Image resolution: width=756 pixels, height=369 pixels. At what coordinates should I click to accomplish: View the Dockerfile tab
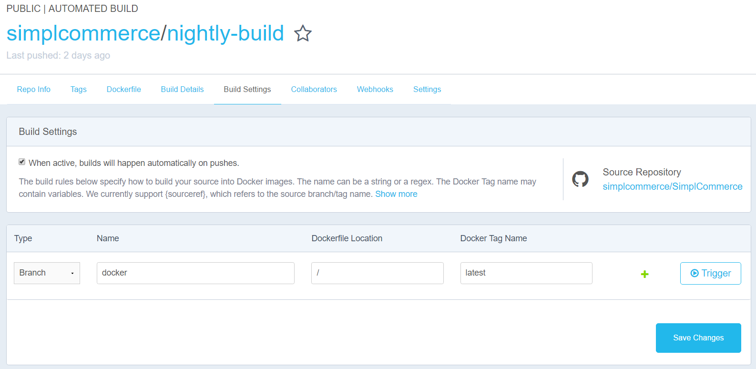[124, 89]
